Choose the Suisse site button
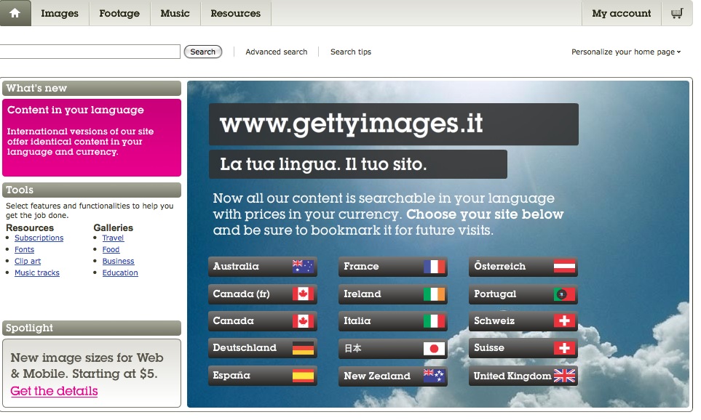The height and width of the screenshot is (420, 701). pos(523,348)
